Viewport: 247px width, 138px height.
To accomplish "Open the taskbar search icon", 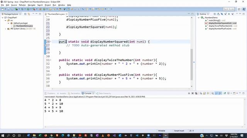I will click(8, 135).
